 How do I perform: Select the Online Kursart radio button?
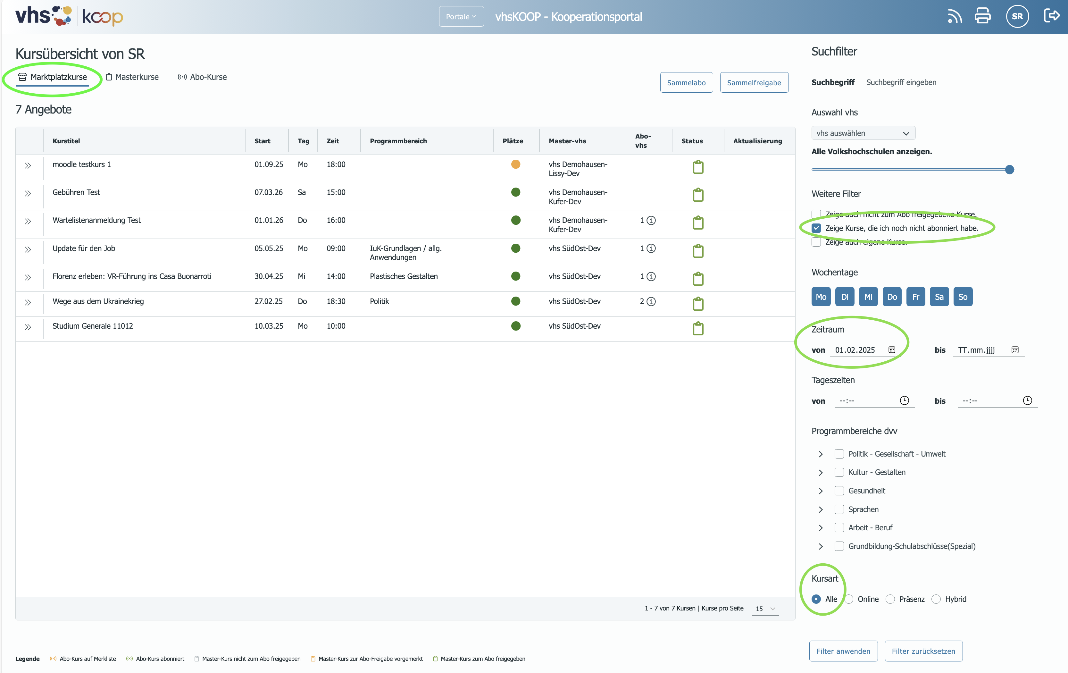tap(849, 599)
